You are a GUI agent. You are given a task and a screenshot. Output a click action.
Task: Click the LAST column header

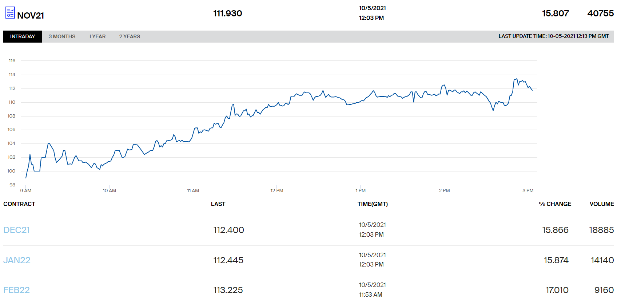[218, 204]
